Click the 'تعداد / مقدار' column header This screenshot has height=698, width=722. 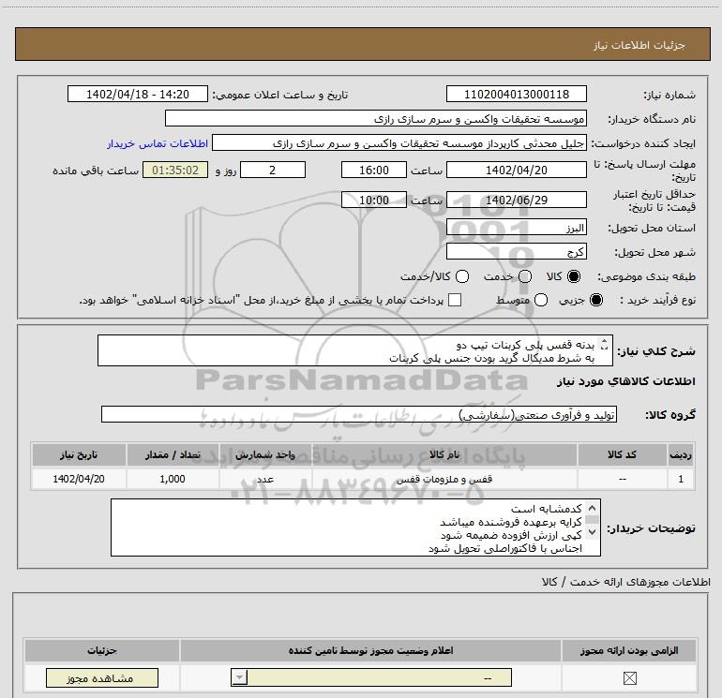click(x=173, y=455)
